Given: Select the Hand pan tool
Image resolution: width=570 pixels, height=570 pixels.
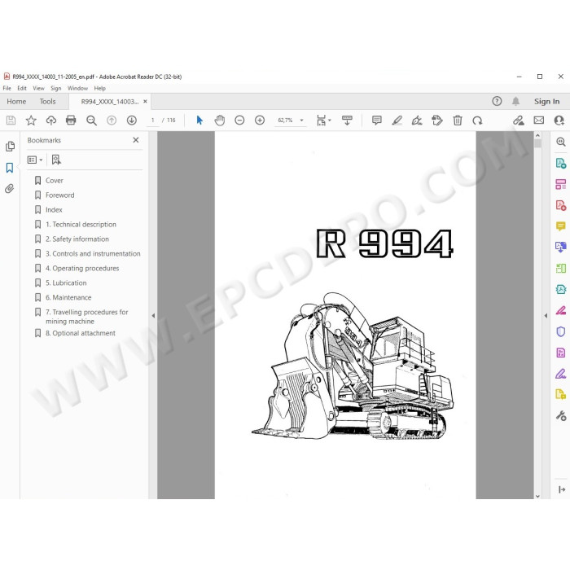Looking at the screenshot, I should pyautogui.click(x=220, y=121).
